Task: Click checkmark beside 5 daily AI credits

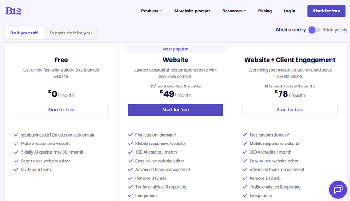Action: click(x=16, y=152)
